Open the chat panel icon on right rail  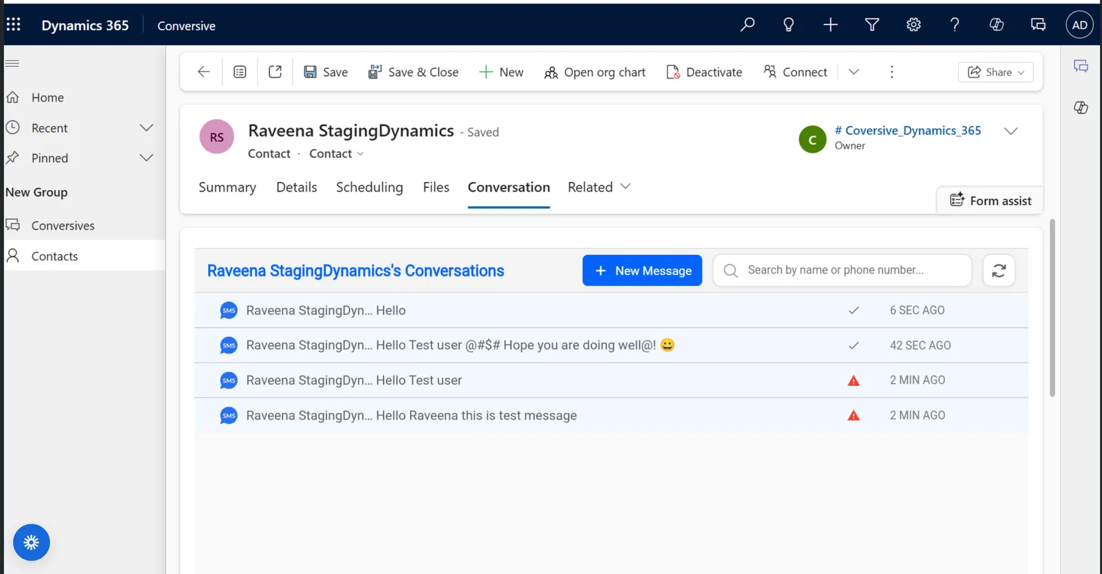click(1081, 66)
